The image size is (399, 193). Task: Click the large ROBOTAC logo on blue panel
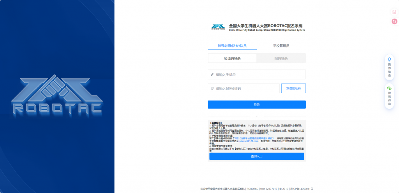tap(56, 94)
